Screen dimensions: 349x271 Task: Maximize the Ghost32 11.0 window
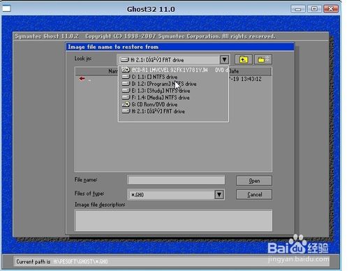314,9
